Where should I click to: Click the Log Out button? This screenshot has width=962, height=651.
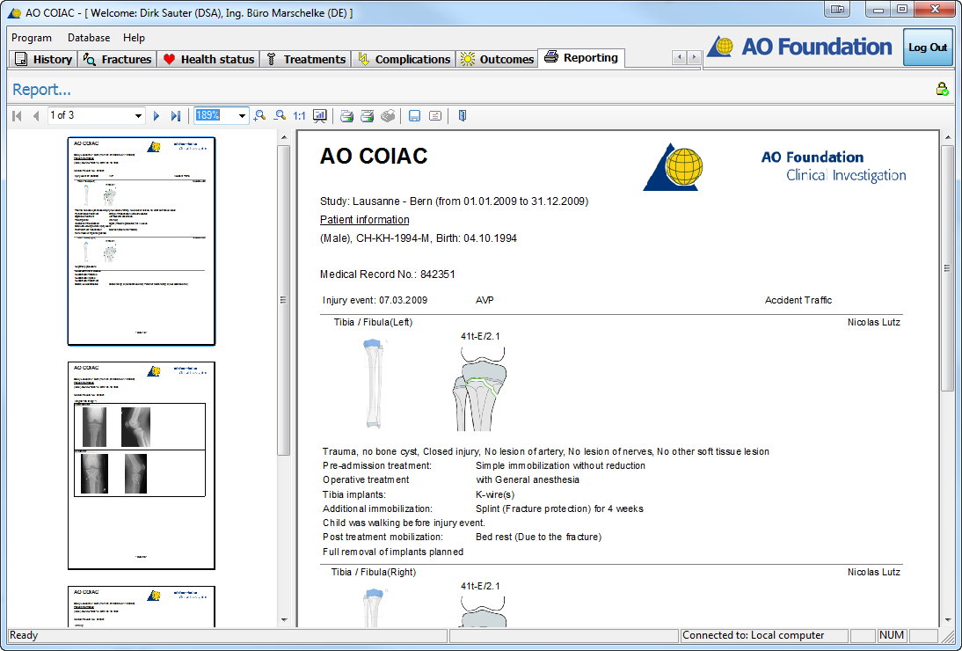[x=928, y=48]
